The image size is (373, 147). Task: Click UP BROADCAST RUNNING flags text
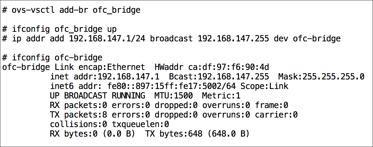97,96
